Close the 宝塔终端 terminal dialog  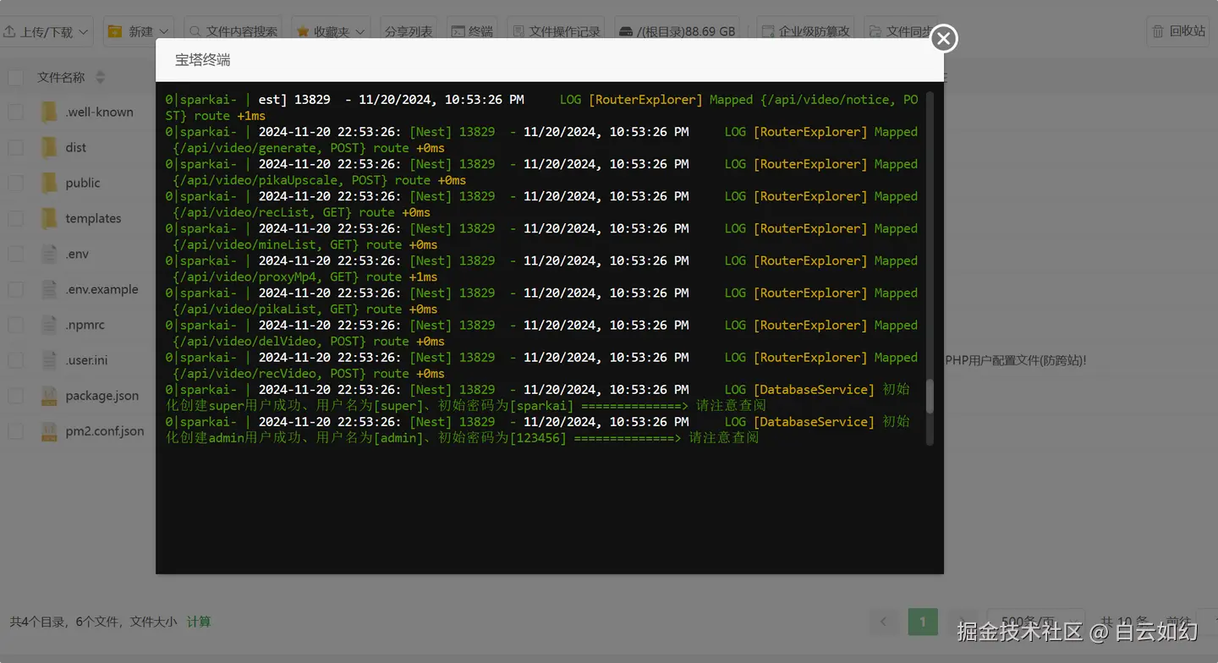(x=944, y=38)
